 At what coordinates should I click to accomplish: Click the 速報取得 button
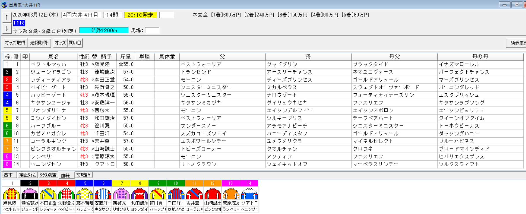(x=39, y=43)
